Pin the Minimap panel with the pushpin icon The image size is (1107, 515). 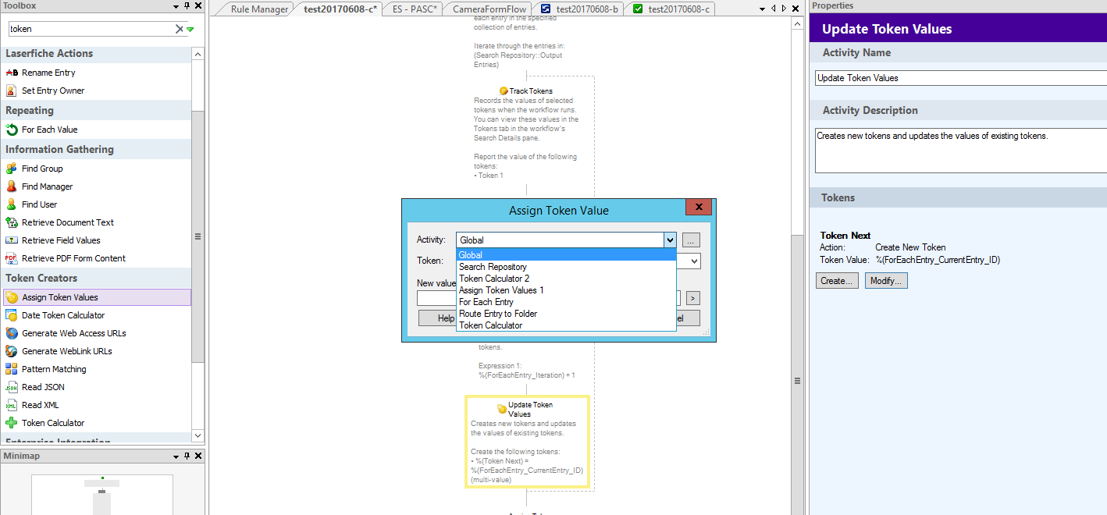(x=187, y=456)
